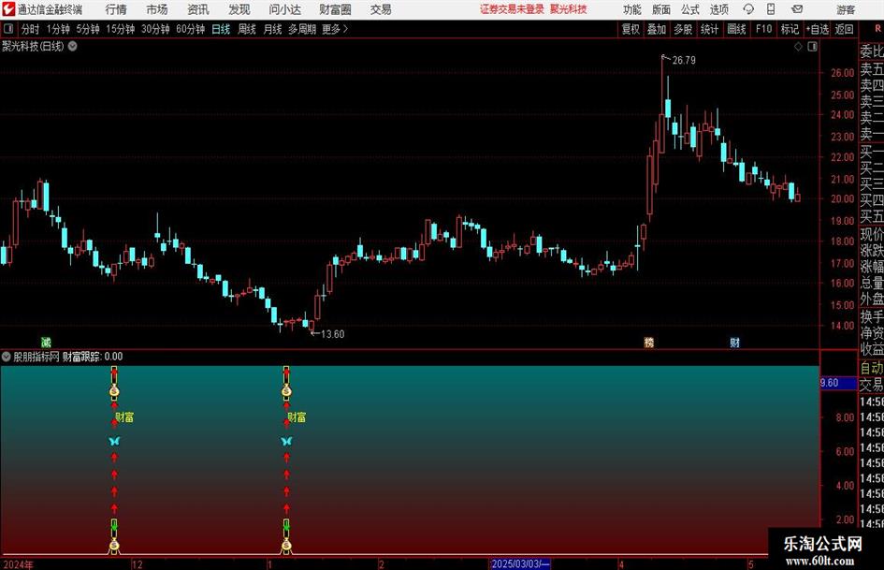Click the 画线 drawing button

pos(736,29)
